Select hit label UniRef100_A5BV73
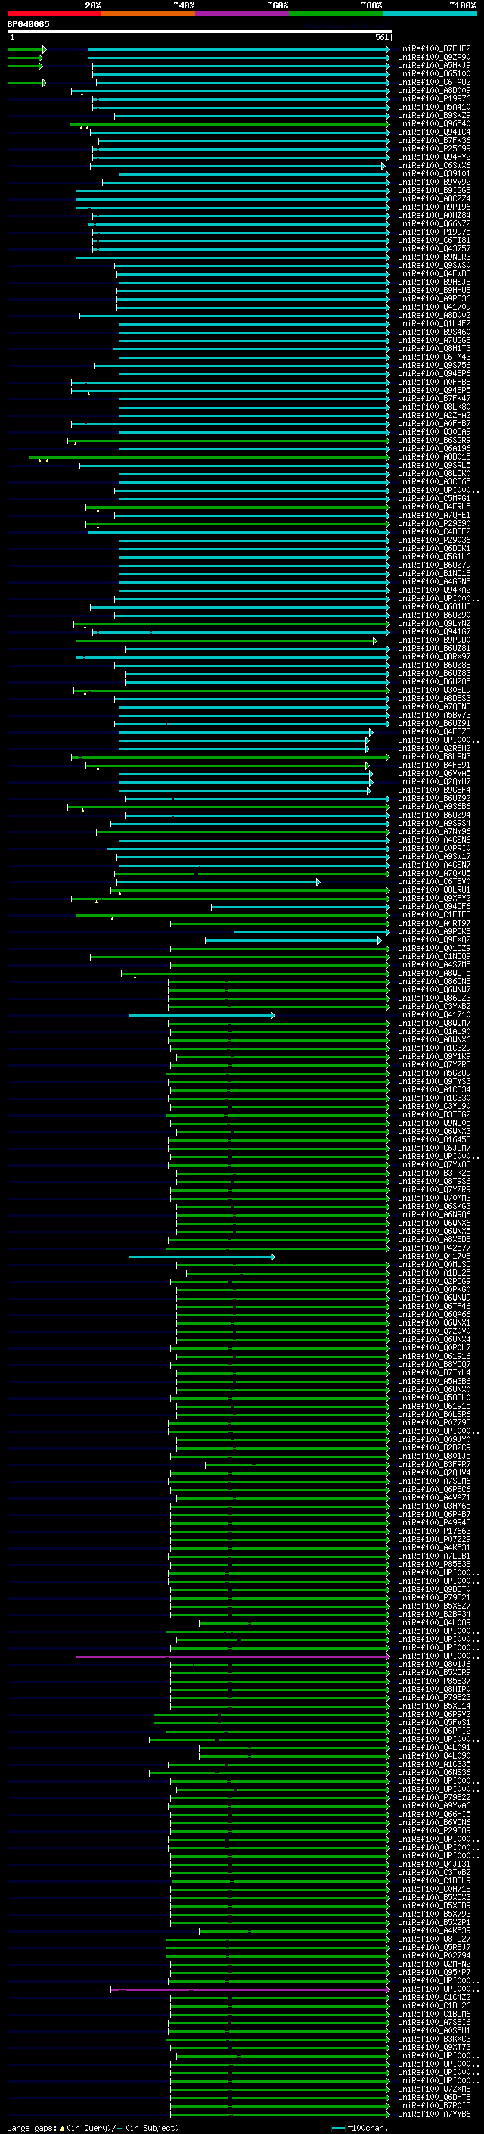Image resolution: width=484 pixels, height=2134 pixels. point(433,715)
